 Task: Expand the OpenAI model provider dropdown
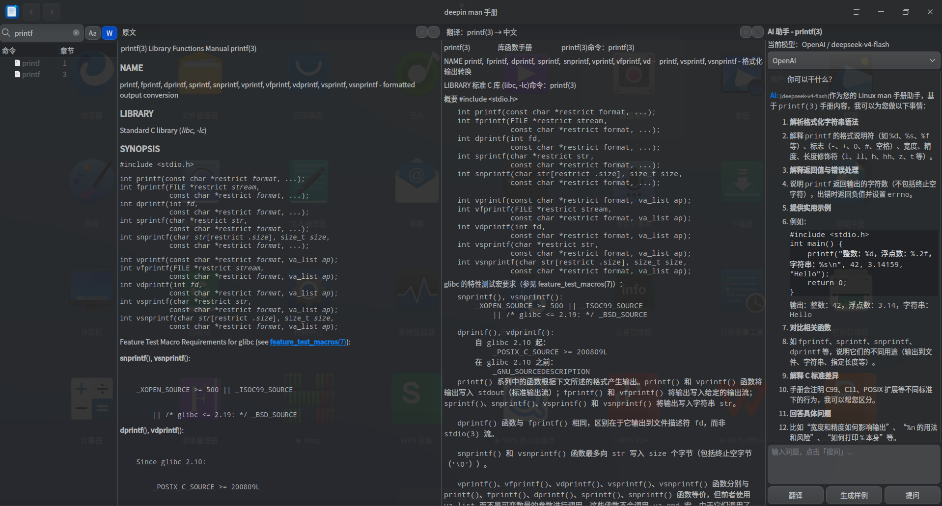[x=854, y=61]
